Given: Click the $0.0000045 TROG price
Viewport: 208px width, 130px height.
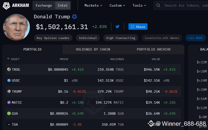Looking at the screenshot, I should coord(58,70).
